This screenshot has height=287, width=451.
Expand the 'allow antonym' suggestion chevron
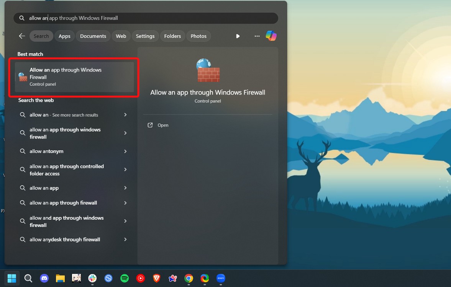click(125, 152)
